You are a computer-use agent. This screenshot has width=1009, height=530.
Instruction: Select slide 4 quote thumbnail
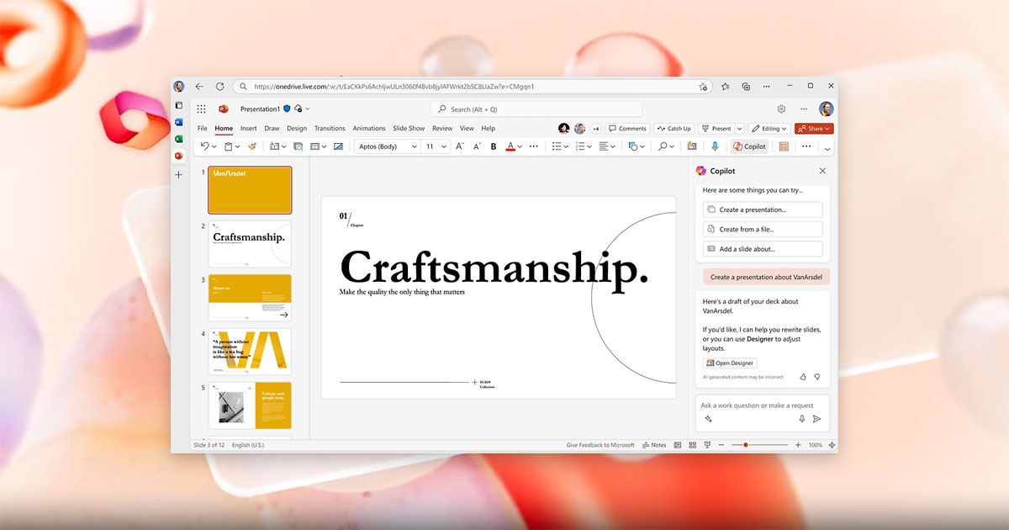[251, 352]
